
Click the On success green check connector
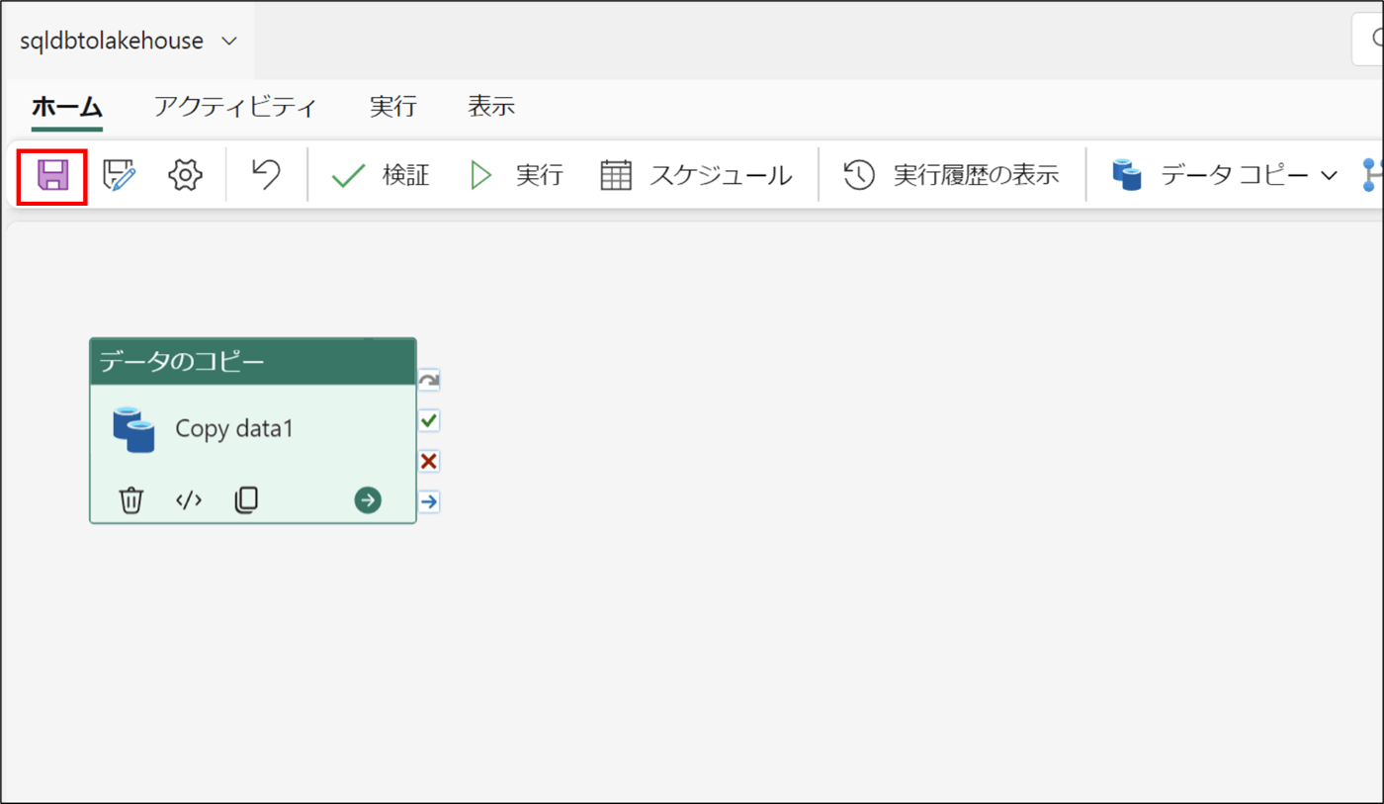(x=429, y=421)
